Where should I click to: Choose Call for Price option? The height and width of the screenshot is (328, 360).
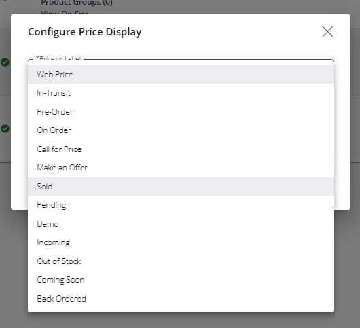[x=181, y=149]
